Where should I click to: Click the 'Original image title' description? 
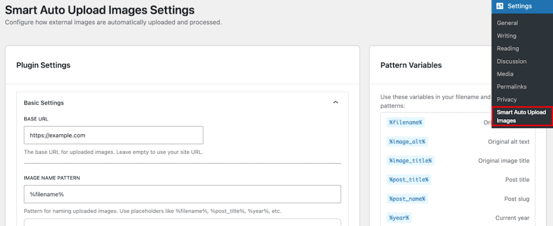click(x=504, y=161)
